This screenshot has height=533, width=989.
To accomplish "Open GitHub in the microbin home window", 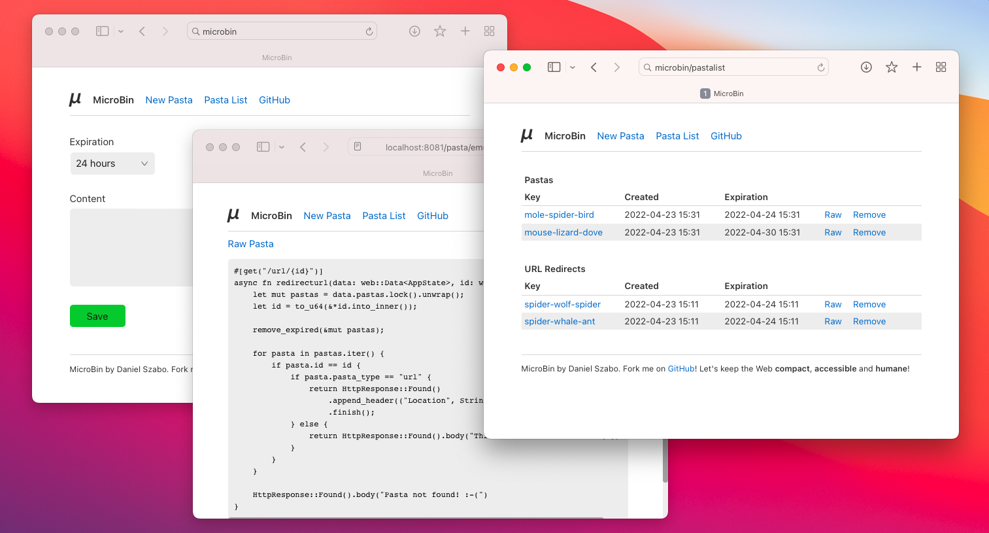I will coord(275,100).
